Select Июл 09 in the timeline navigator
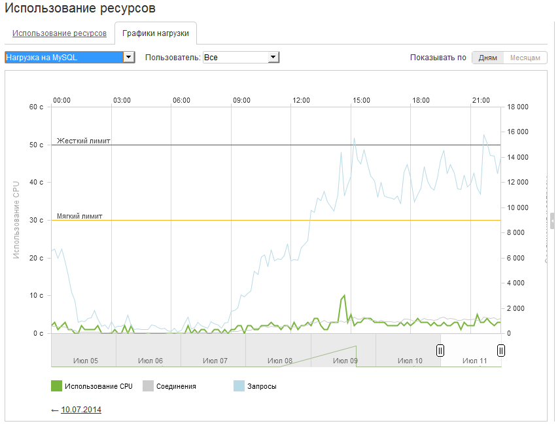 (x=345, y=361)
